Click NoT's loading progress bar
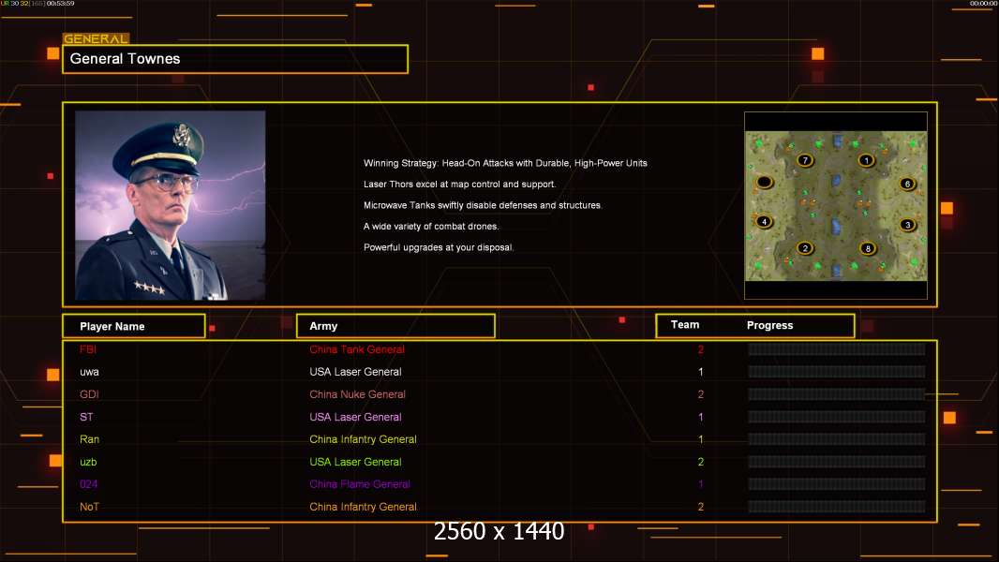This screenshot has width=999, height=562. click(x=837, y=507)
